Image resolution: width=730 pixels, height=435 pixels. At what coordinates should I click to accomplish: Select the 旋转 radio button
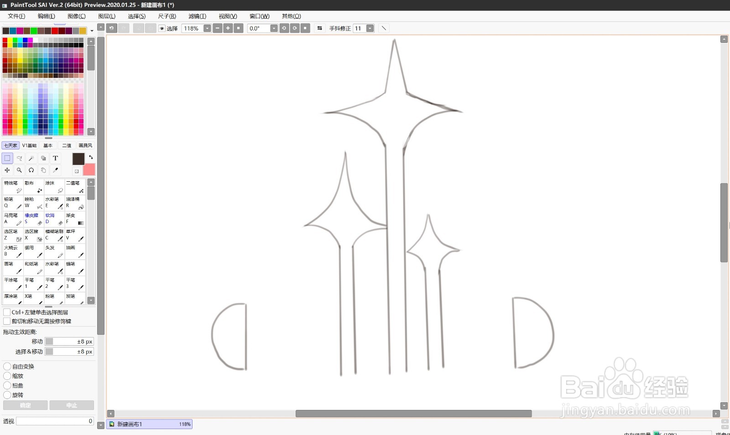[7, 394]
